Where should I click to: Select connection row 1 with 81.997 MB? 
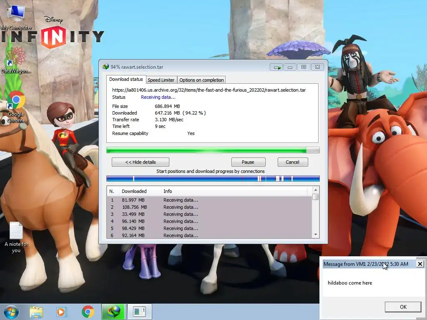point(209,200)
